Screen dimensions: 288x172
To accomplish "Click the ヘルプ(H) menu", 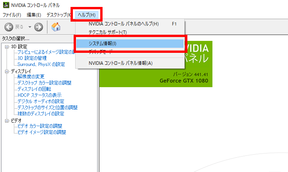I will click(x=87, y=15).
